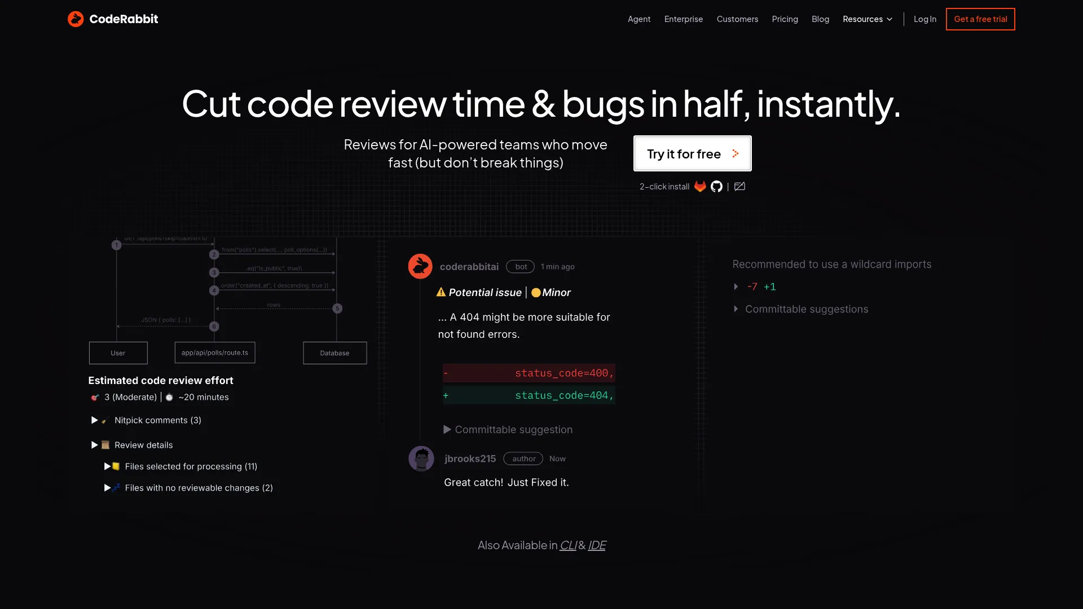Click step 5 circle in sequence diagram
Image resolution: width=1083 pixels, height=609 pixels.
tap(337, 308)
